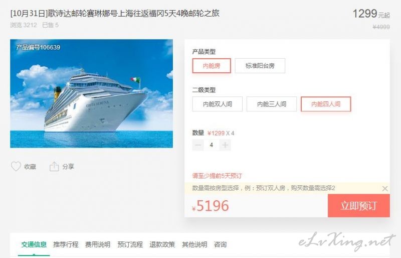The width and height of the screenshot is (401, 258).
Task: Increase quantity with the plus button
Action: pos(225,145)
